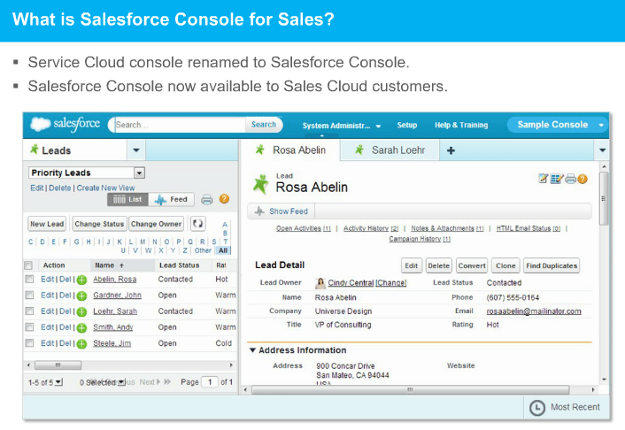Click Show Feed expander
This screenshot has width=625, height=430.
pos(282,211)
